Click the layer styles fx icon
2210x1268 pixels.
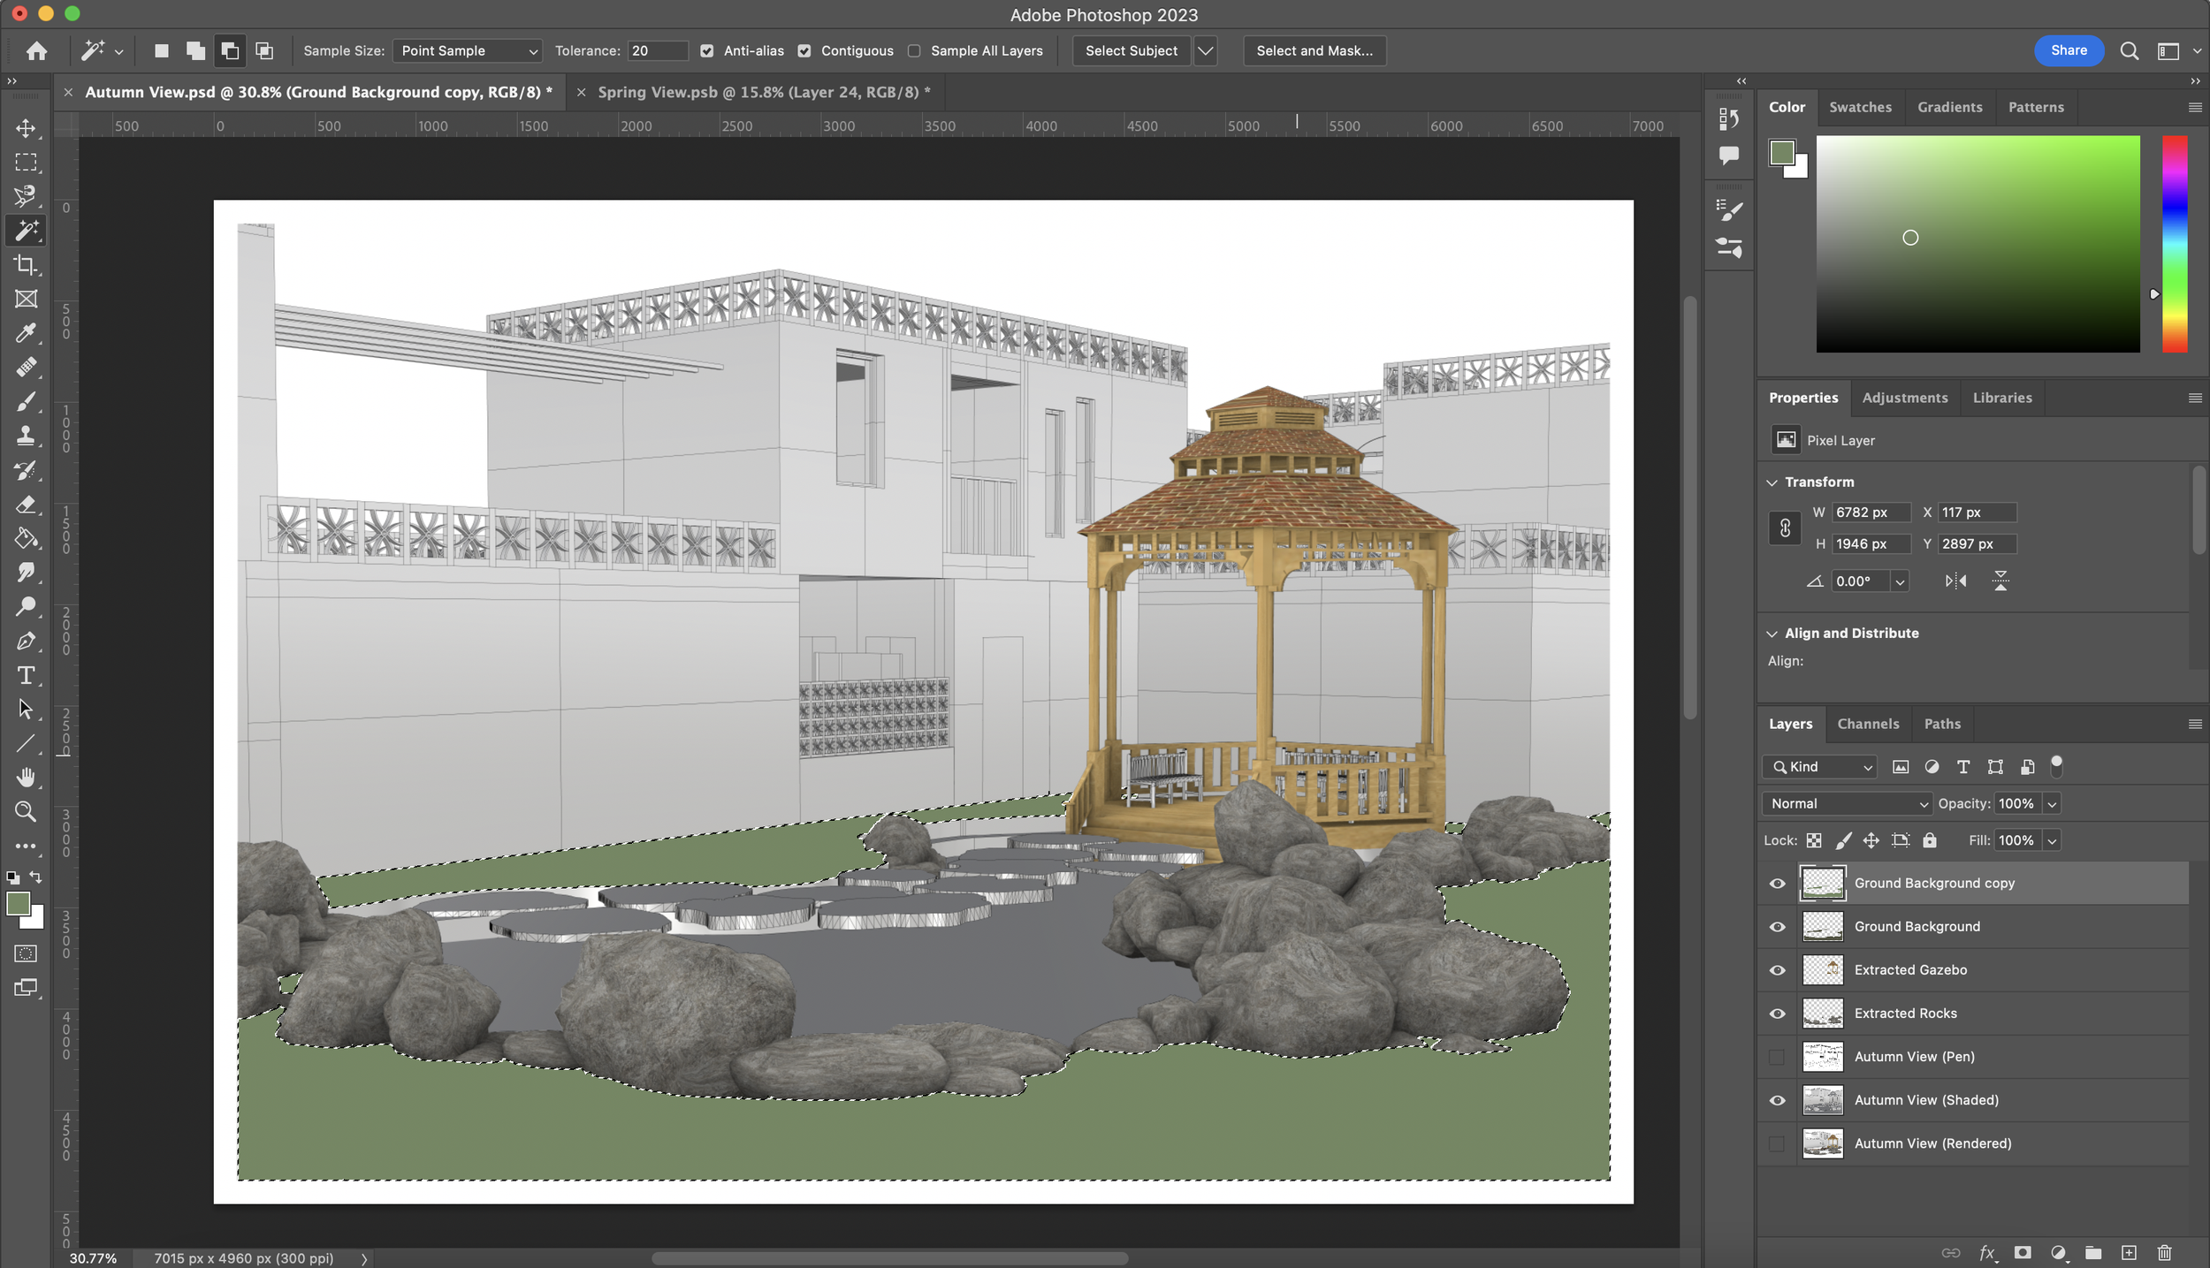pos(1987,1252)
